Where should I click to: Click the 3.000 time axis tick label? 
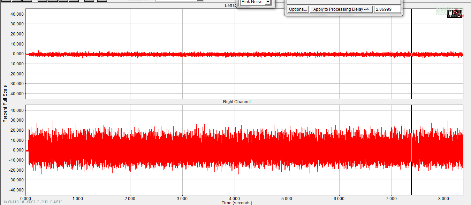[x=182, y=199]
